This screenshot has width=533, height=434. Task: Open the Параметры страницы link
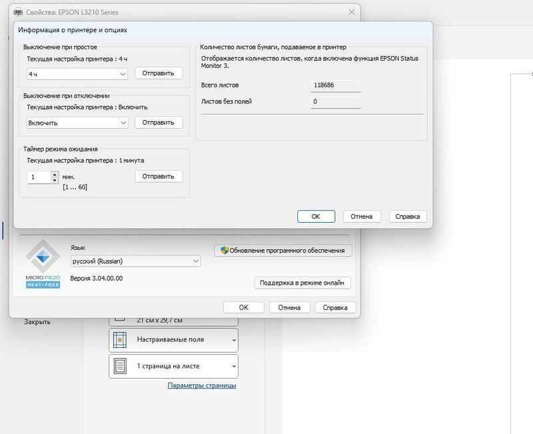coord(202,385)
